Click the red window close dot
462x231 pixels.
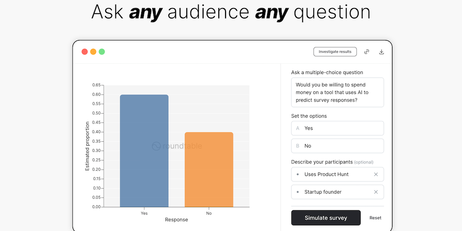coord(84,52)
